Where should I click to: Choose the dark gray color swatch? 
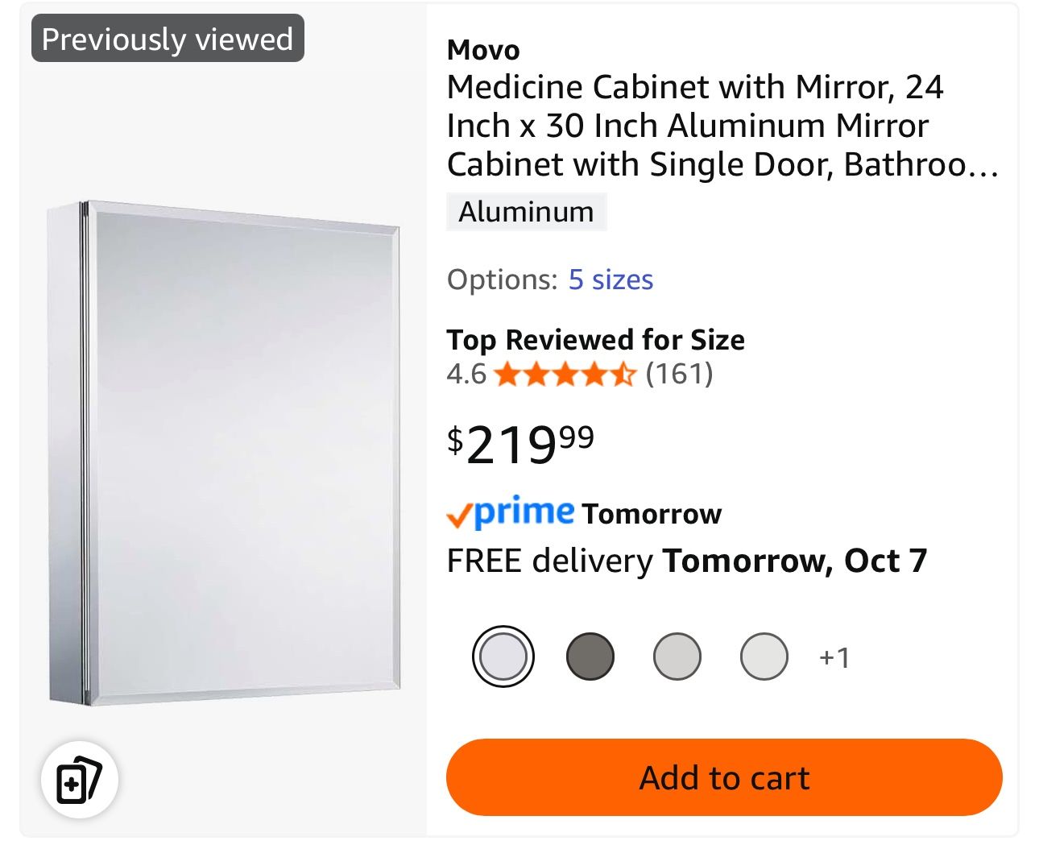tap(590, 656)
